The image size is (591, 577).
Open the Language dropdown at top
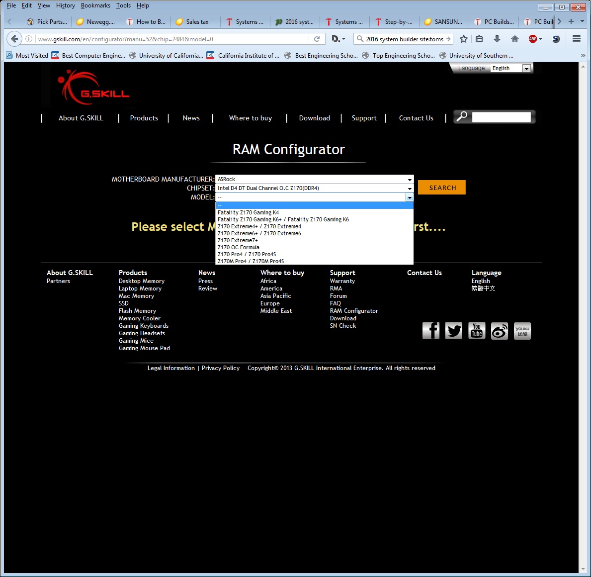click(x=511, y=68)
